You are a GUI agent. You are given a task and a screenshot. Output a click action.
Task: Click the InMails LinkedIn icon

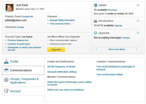coord(96,5)
